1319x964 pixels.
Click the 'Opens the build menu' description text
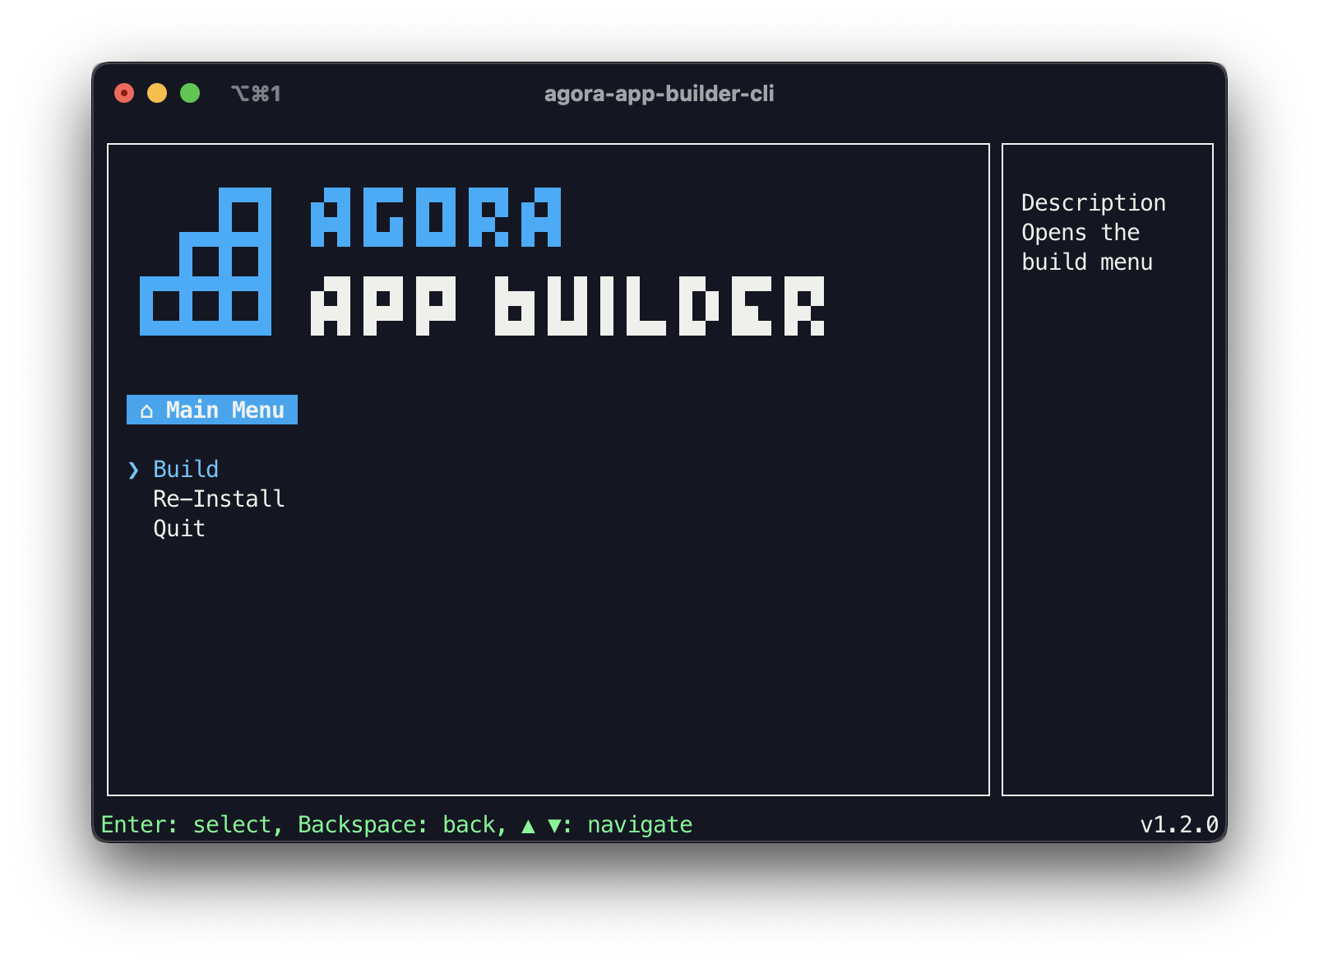point(1087,248)
